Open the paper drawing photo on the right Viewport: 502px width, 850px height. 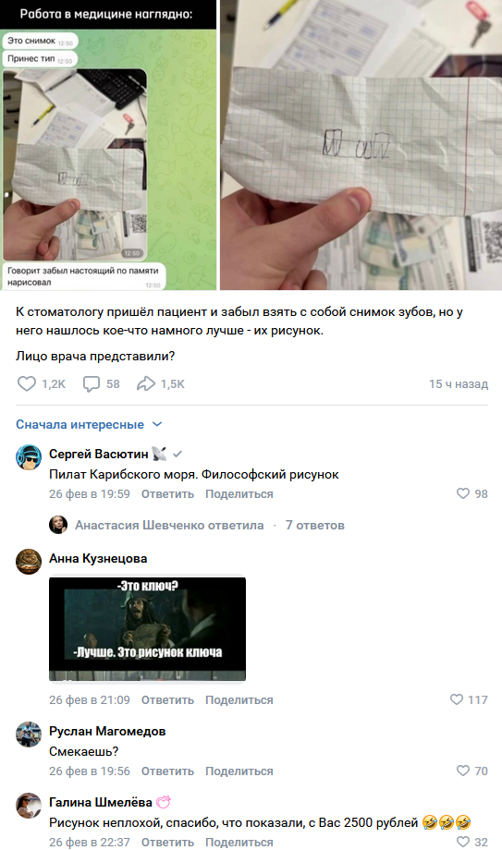click(x=361, y=145)
